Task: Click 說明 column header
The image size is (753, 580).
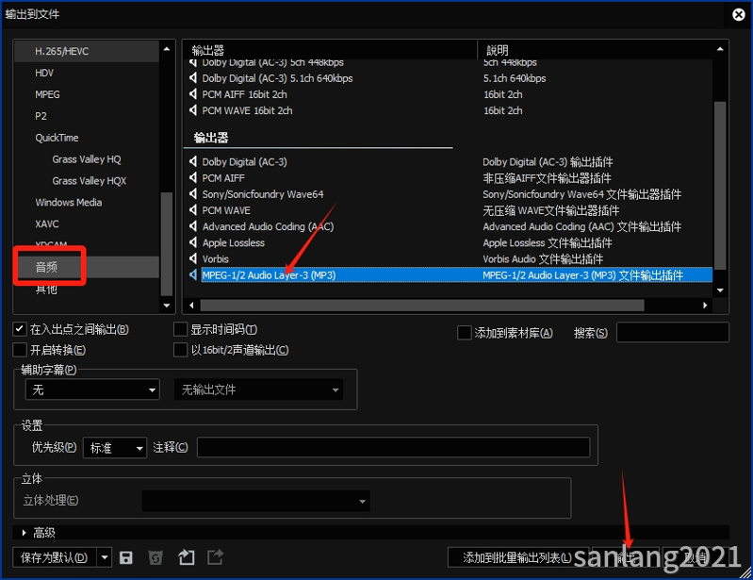Action: [x=596, y=50]
